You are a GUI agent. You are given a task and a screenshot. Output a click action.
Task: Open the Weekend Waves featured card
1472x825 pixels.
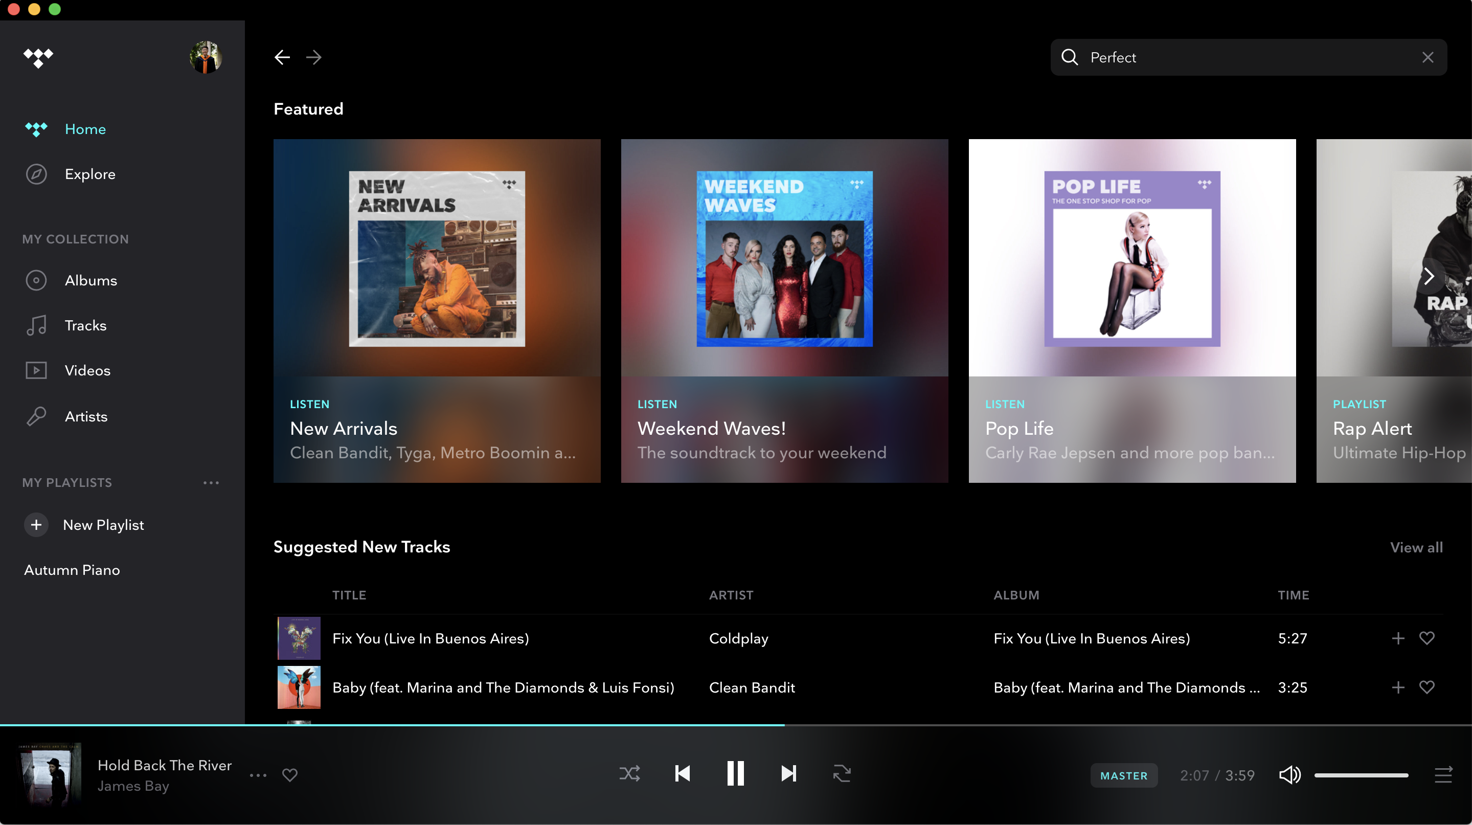click(784, 311)
